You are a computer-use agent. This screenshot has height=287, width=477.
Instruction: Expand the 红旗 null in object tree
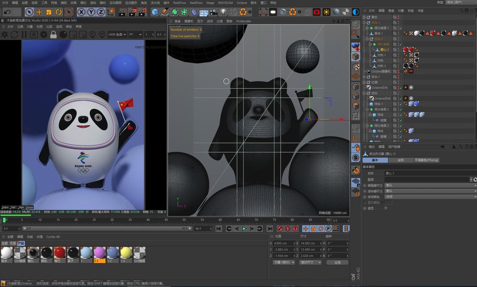[x=365, y=82]
